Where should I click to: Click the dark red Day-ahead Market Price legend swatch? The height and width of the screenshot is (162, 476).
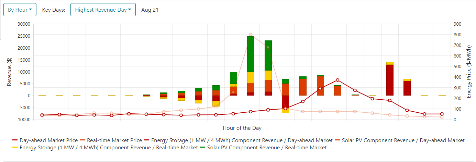point(15,140)
